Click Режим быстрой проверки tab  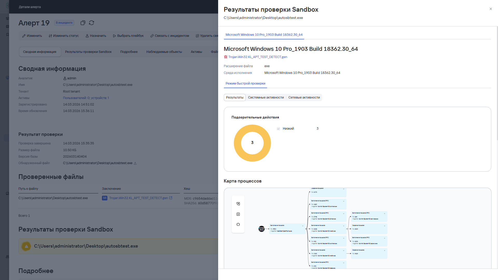[245, 83]
